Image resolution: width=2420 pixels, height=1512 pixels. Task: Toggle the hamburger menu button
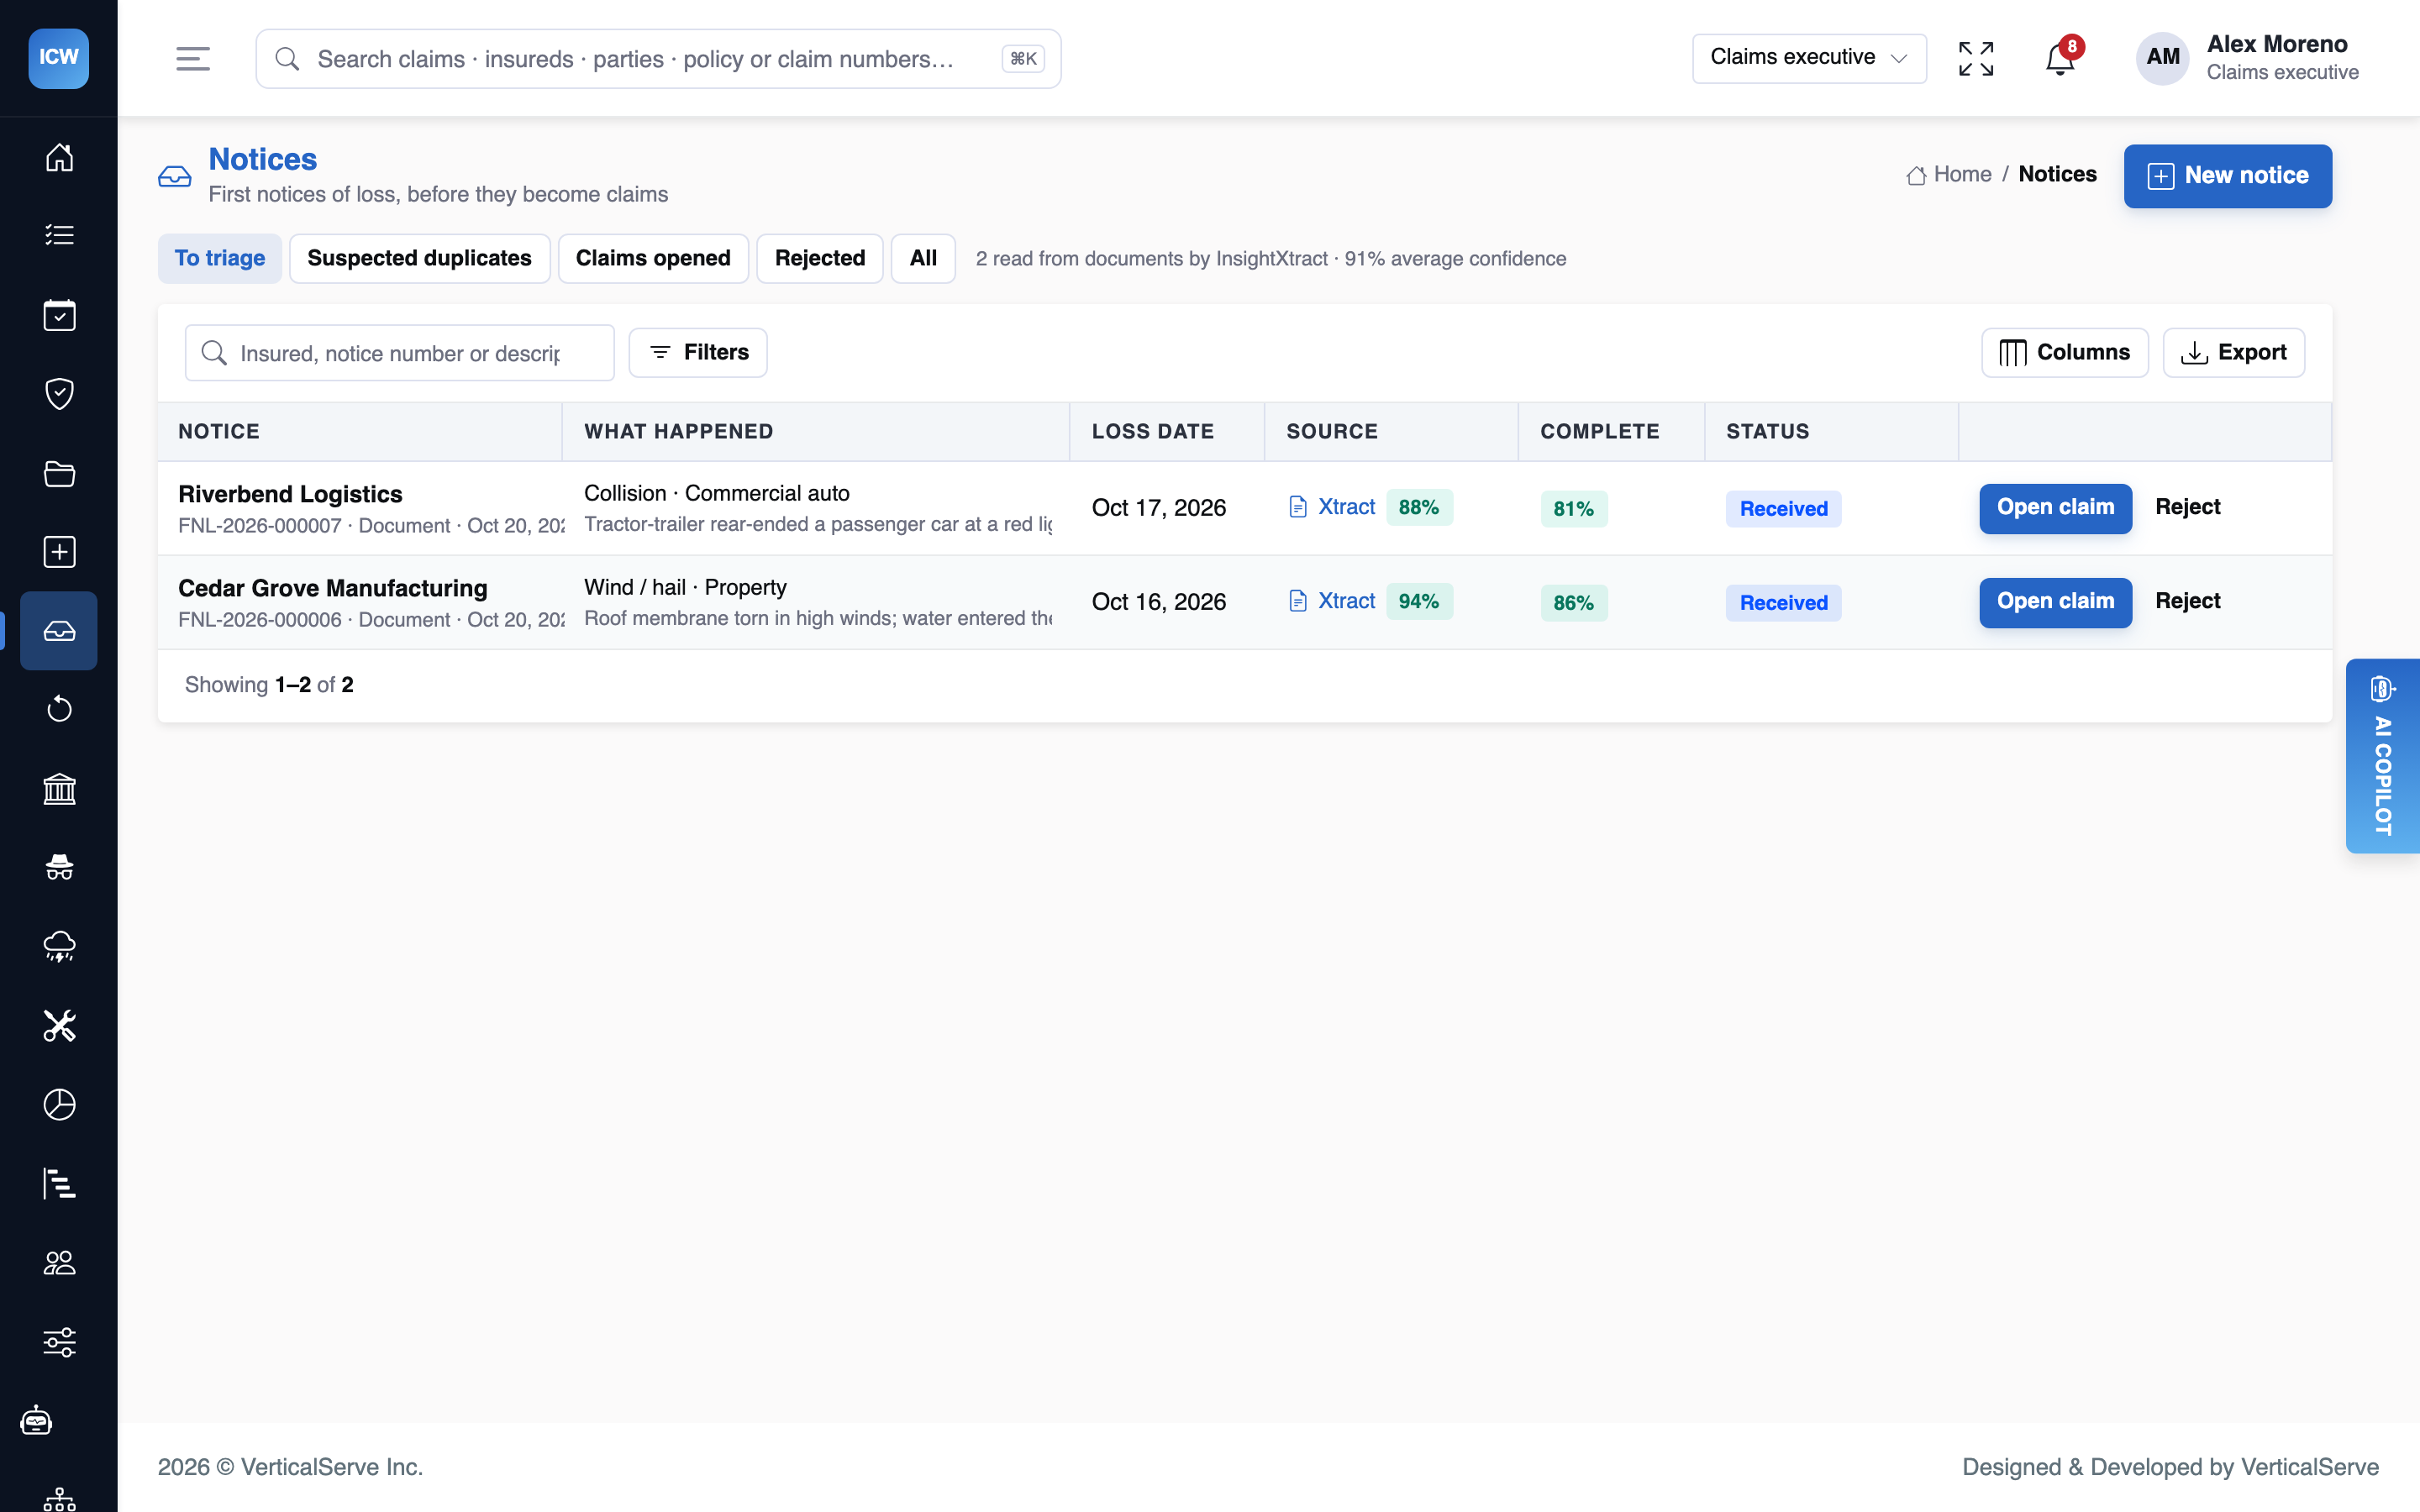(193, 58)
